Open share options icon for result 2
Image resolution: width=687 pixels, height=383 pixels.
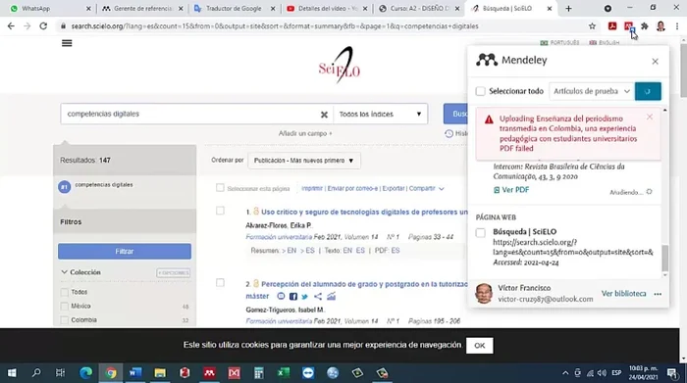[318, 297]
